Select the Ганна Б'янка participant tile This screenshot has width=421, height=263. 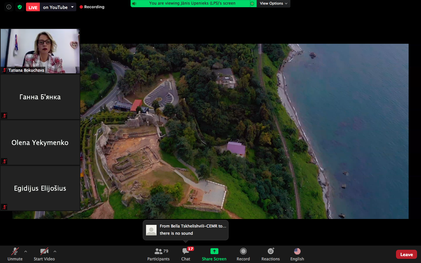pos(40,97)
